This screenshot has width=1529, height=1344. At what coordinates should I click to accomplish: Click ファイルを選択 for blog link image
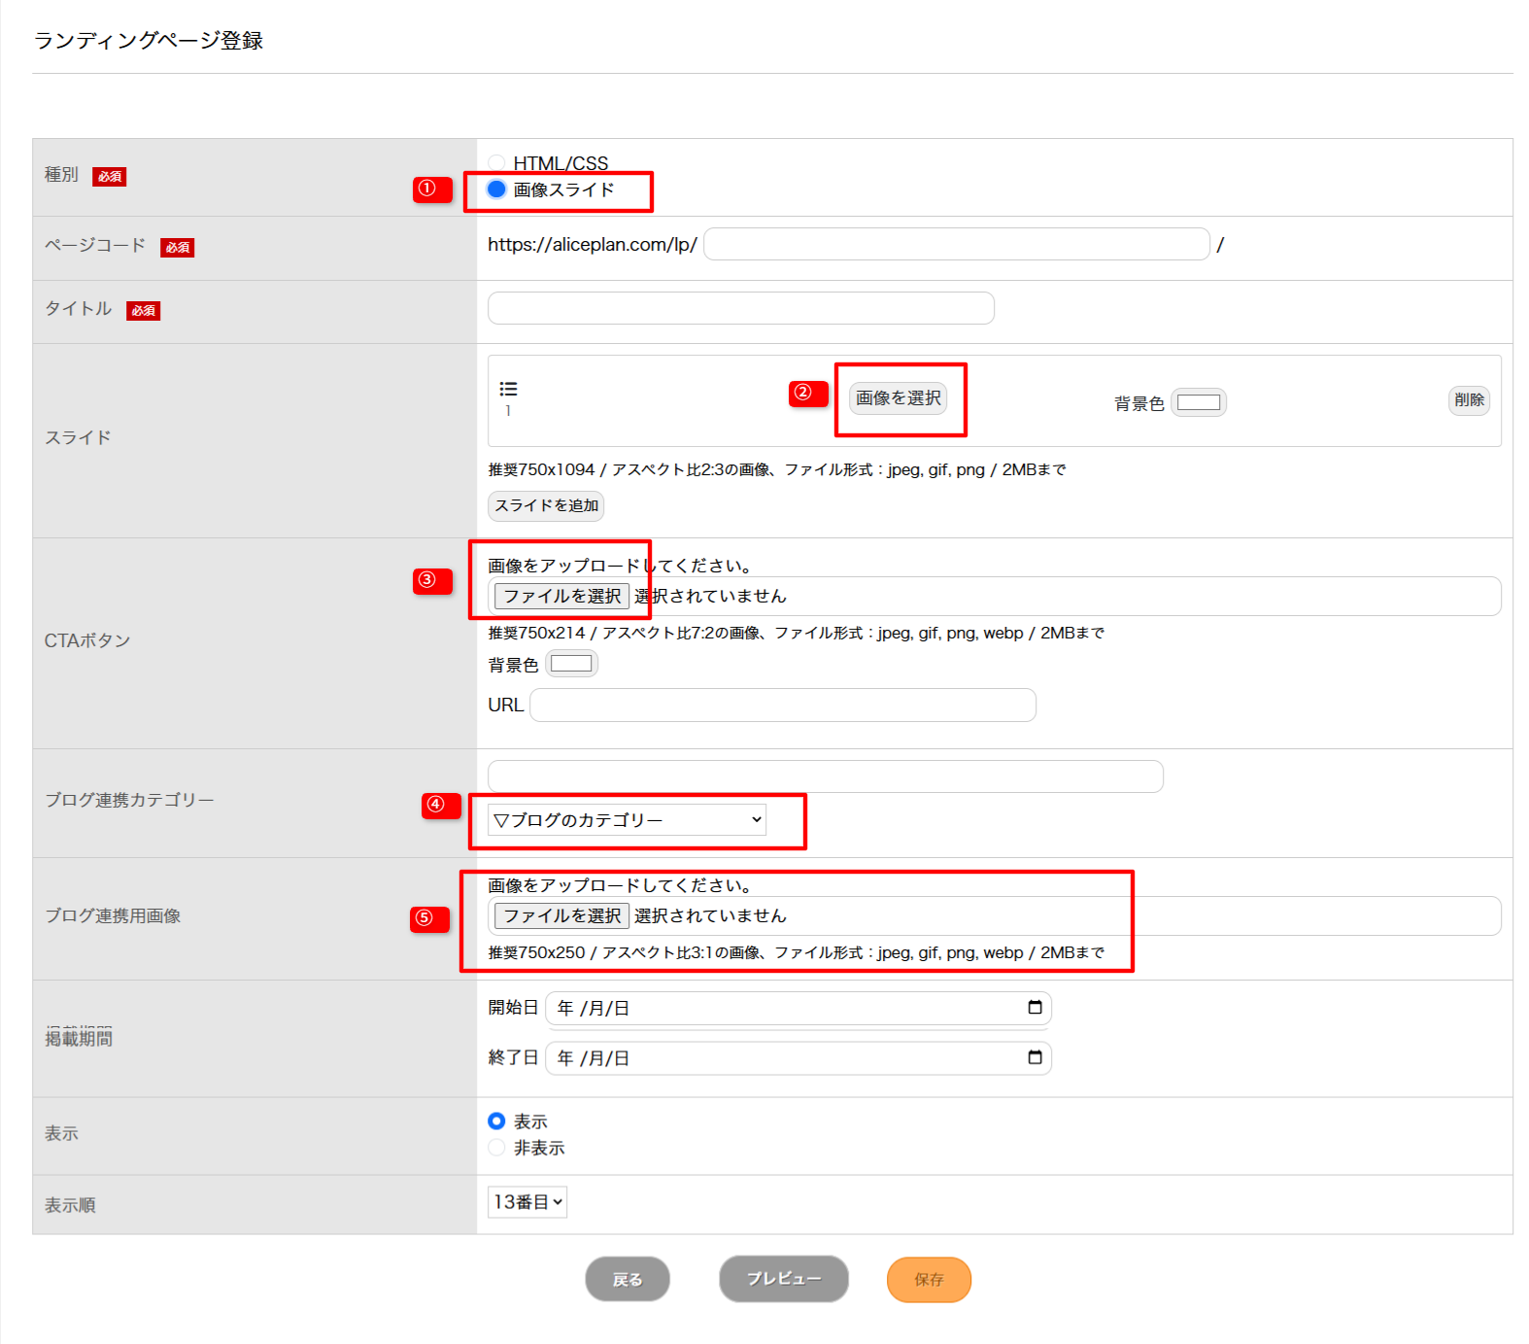[x=561, y=915]
